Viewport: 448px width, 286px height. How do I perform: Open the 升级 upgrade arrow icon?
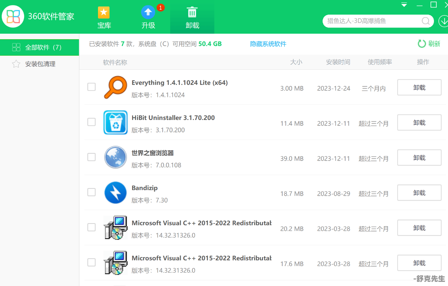click(148, 13)
